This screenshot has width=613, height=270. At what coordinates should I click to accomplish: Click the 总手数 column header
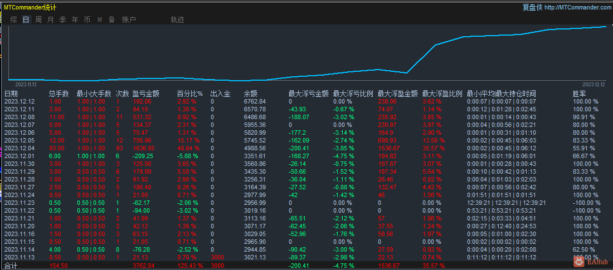click(59, 94)
